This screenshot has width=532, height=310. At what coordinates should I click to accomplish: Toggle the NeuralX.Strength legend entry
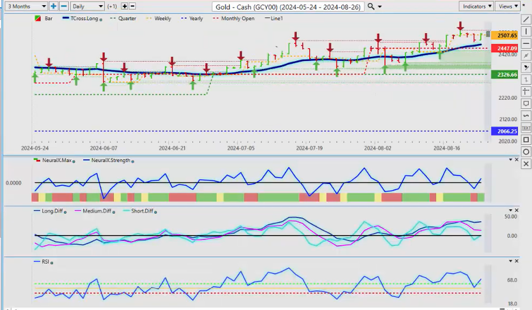point(107,160)
